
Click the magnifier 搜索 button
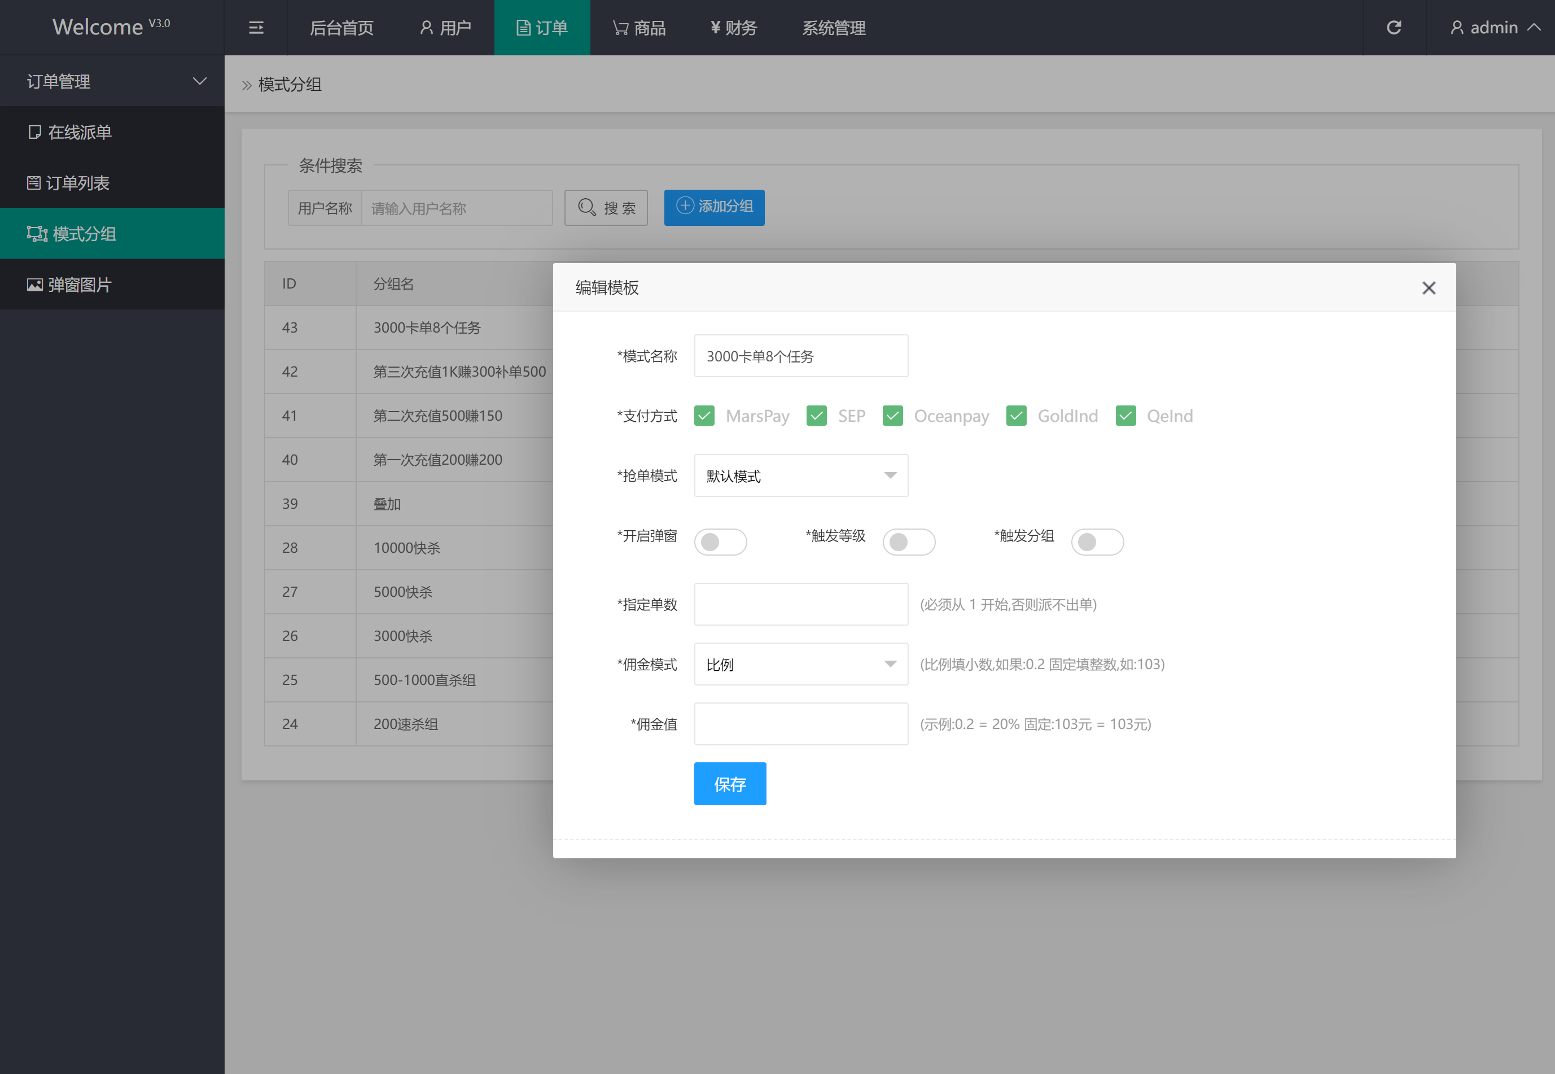tap(605, 207)
